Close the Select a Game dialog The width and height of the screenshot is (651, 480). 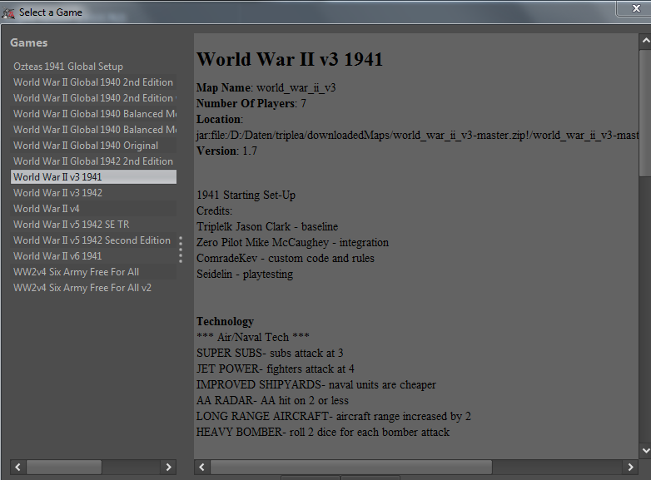click(636, 8)
